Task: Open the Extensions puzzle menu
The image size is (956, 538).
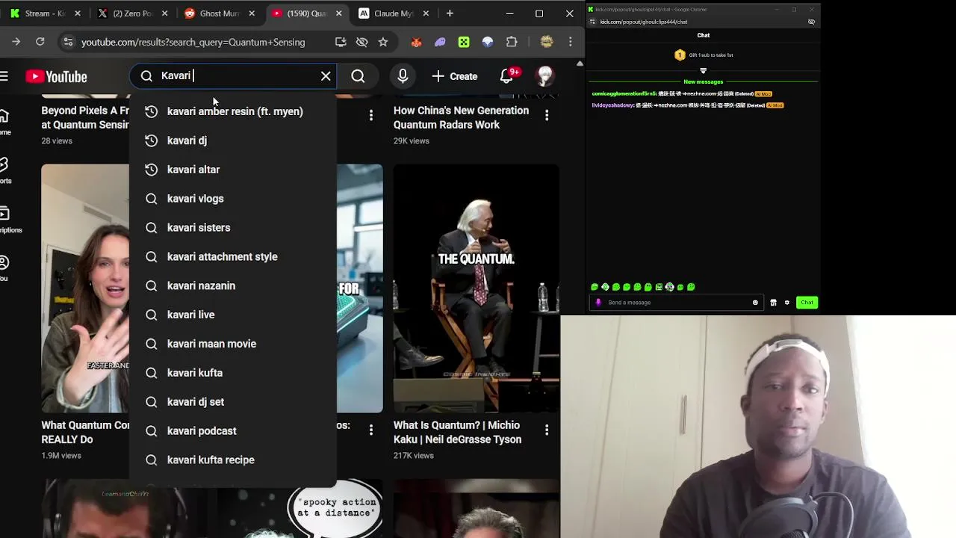Action: coord(512,42)
